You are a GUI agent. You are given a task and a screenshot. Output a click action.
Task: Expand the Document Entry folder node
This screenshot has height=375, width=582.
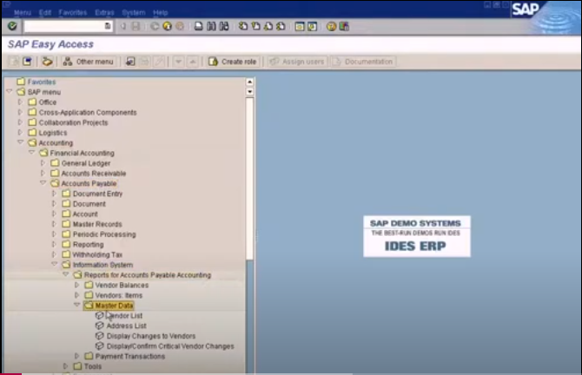(54, 194)
